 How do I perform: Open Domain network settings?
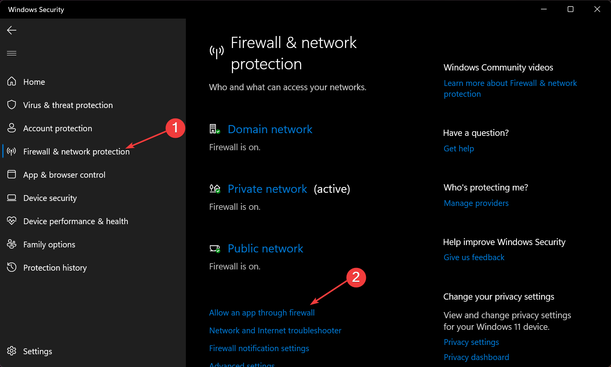pos(270,129)
